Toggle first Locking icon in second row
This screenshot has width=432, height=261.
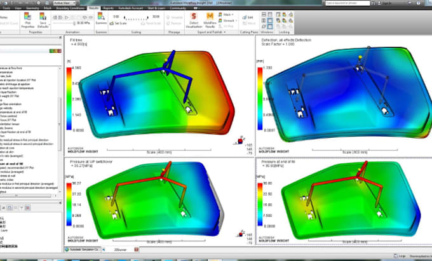[x=278, y=21]
